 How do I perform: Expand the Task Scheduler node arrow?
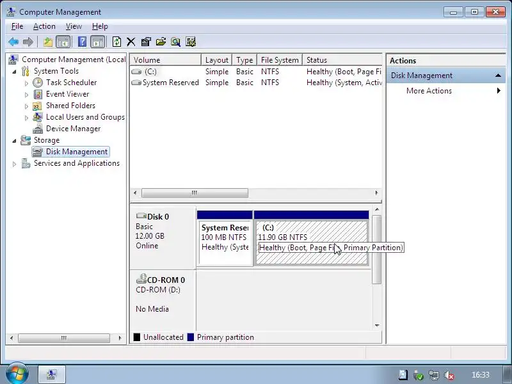point(26,83)
